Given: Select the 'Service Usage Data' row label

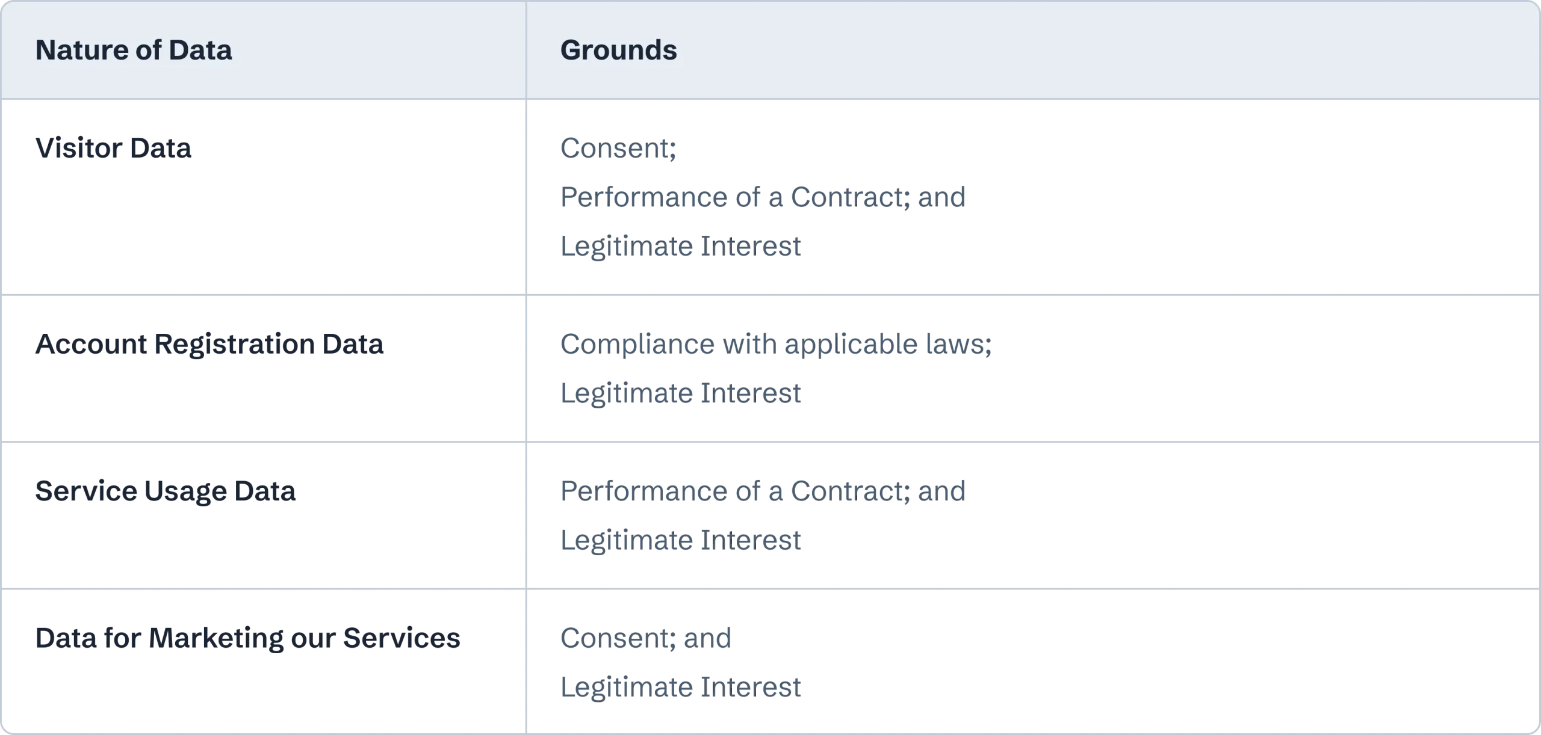Looking at the screenshot, I should 166,491.
